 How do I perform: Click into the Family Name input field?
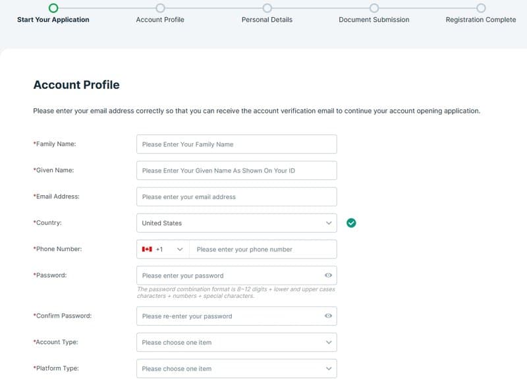coord(236,144)
